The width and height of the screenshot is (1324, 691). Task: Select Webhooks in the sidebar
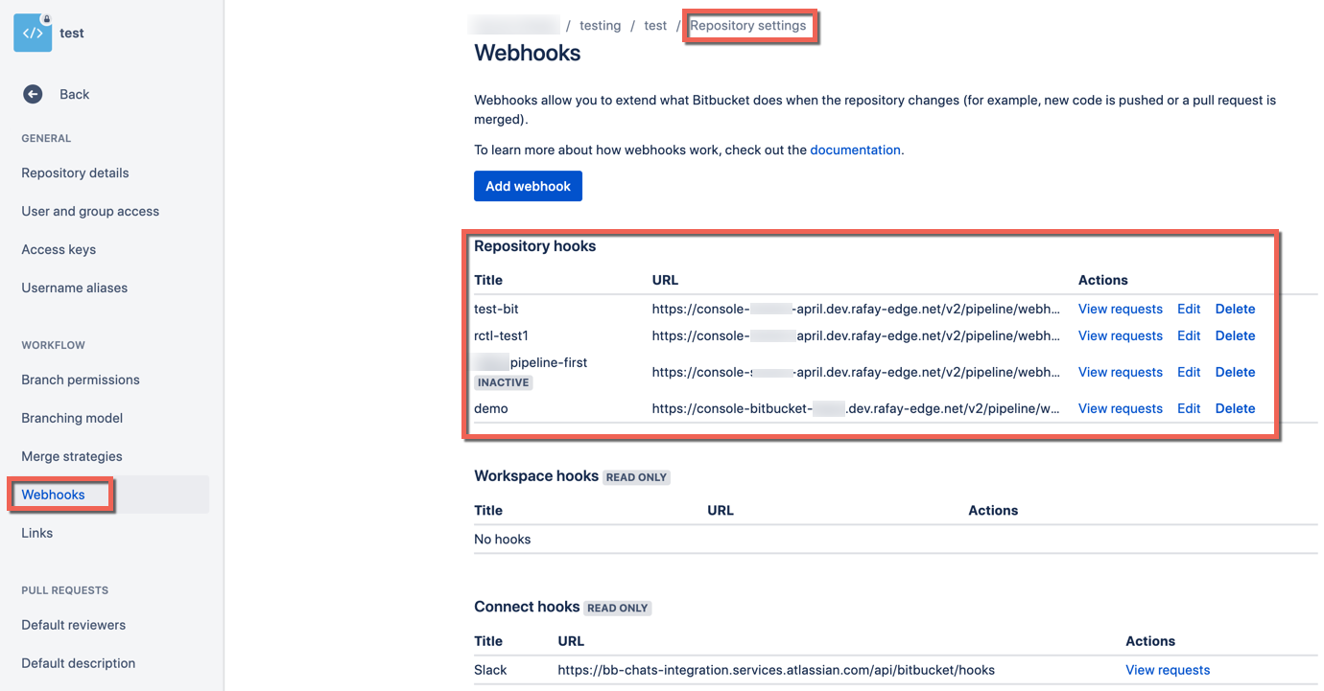coord(53,495)
